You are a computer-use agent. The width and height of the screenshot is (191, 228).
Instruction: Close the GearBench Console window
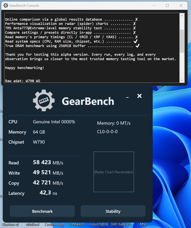pos(181,5)
